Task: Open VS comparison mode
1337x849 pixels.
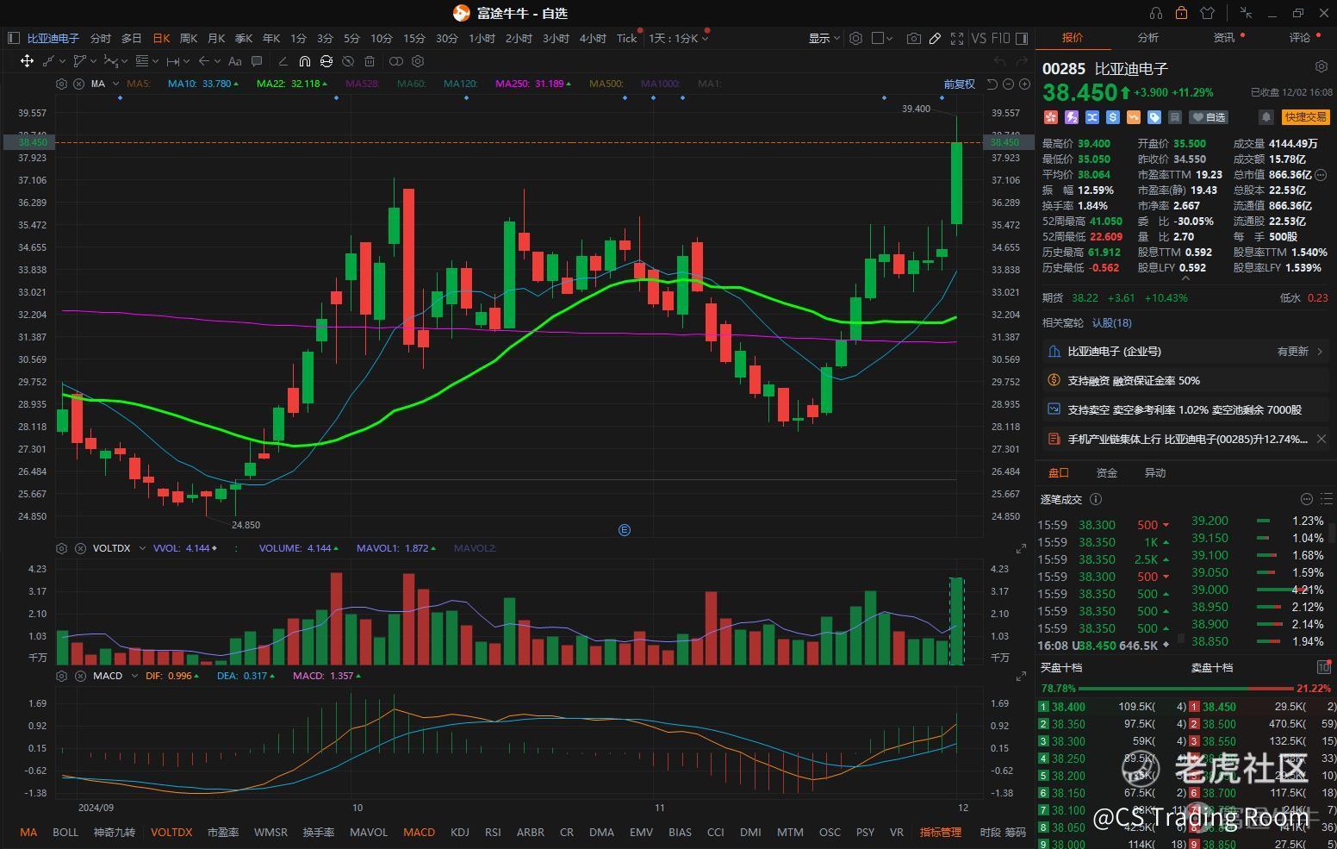Action: [979, 38]
